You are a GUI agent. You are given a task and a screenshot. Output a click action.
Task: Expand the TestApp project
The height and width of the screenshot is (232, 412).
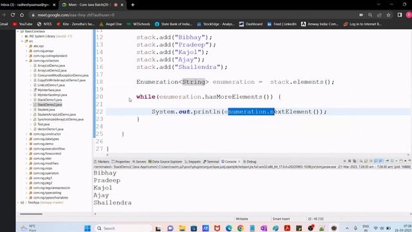18,202
